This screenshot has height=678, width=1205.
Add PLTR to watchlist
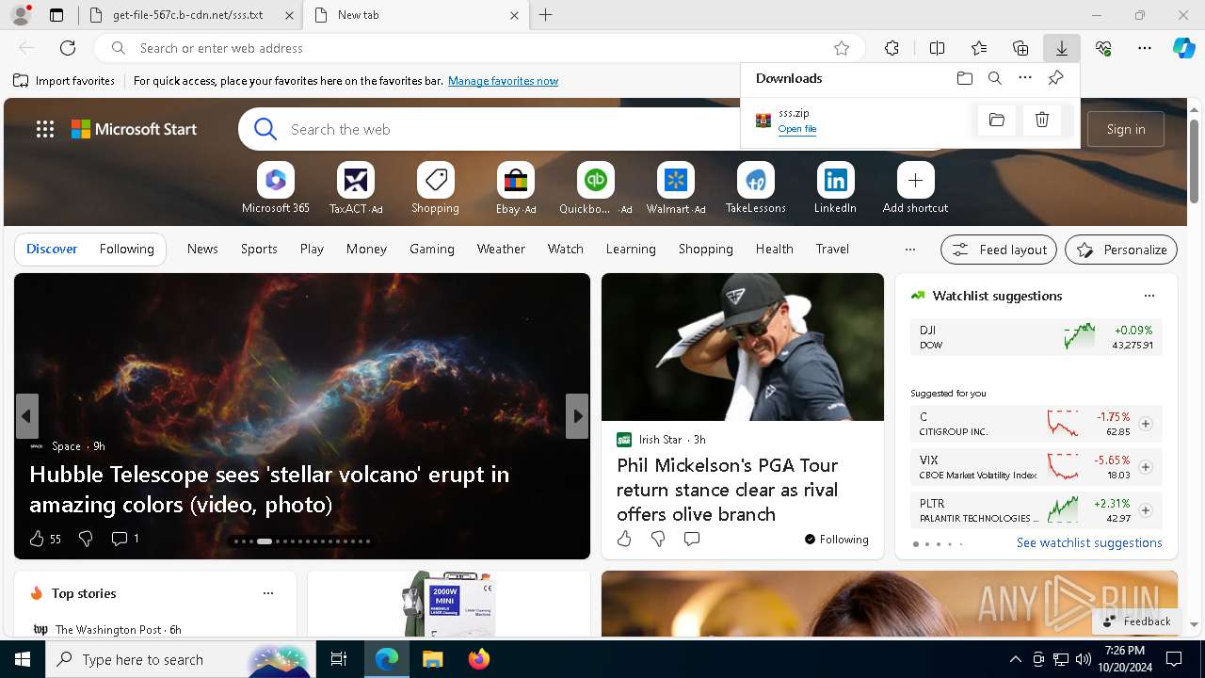coord(1146,510)
